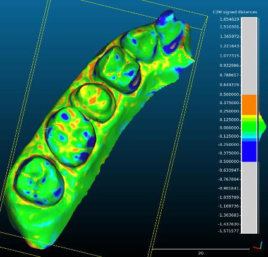Image resolution: width=268 pixels, height=257 pixels.
Task: Click the blue band on the color scale
Action: coord(249,152)
